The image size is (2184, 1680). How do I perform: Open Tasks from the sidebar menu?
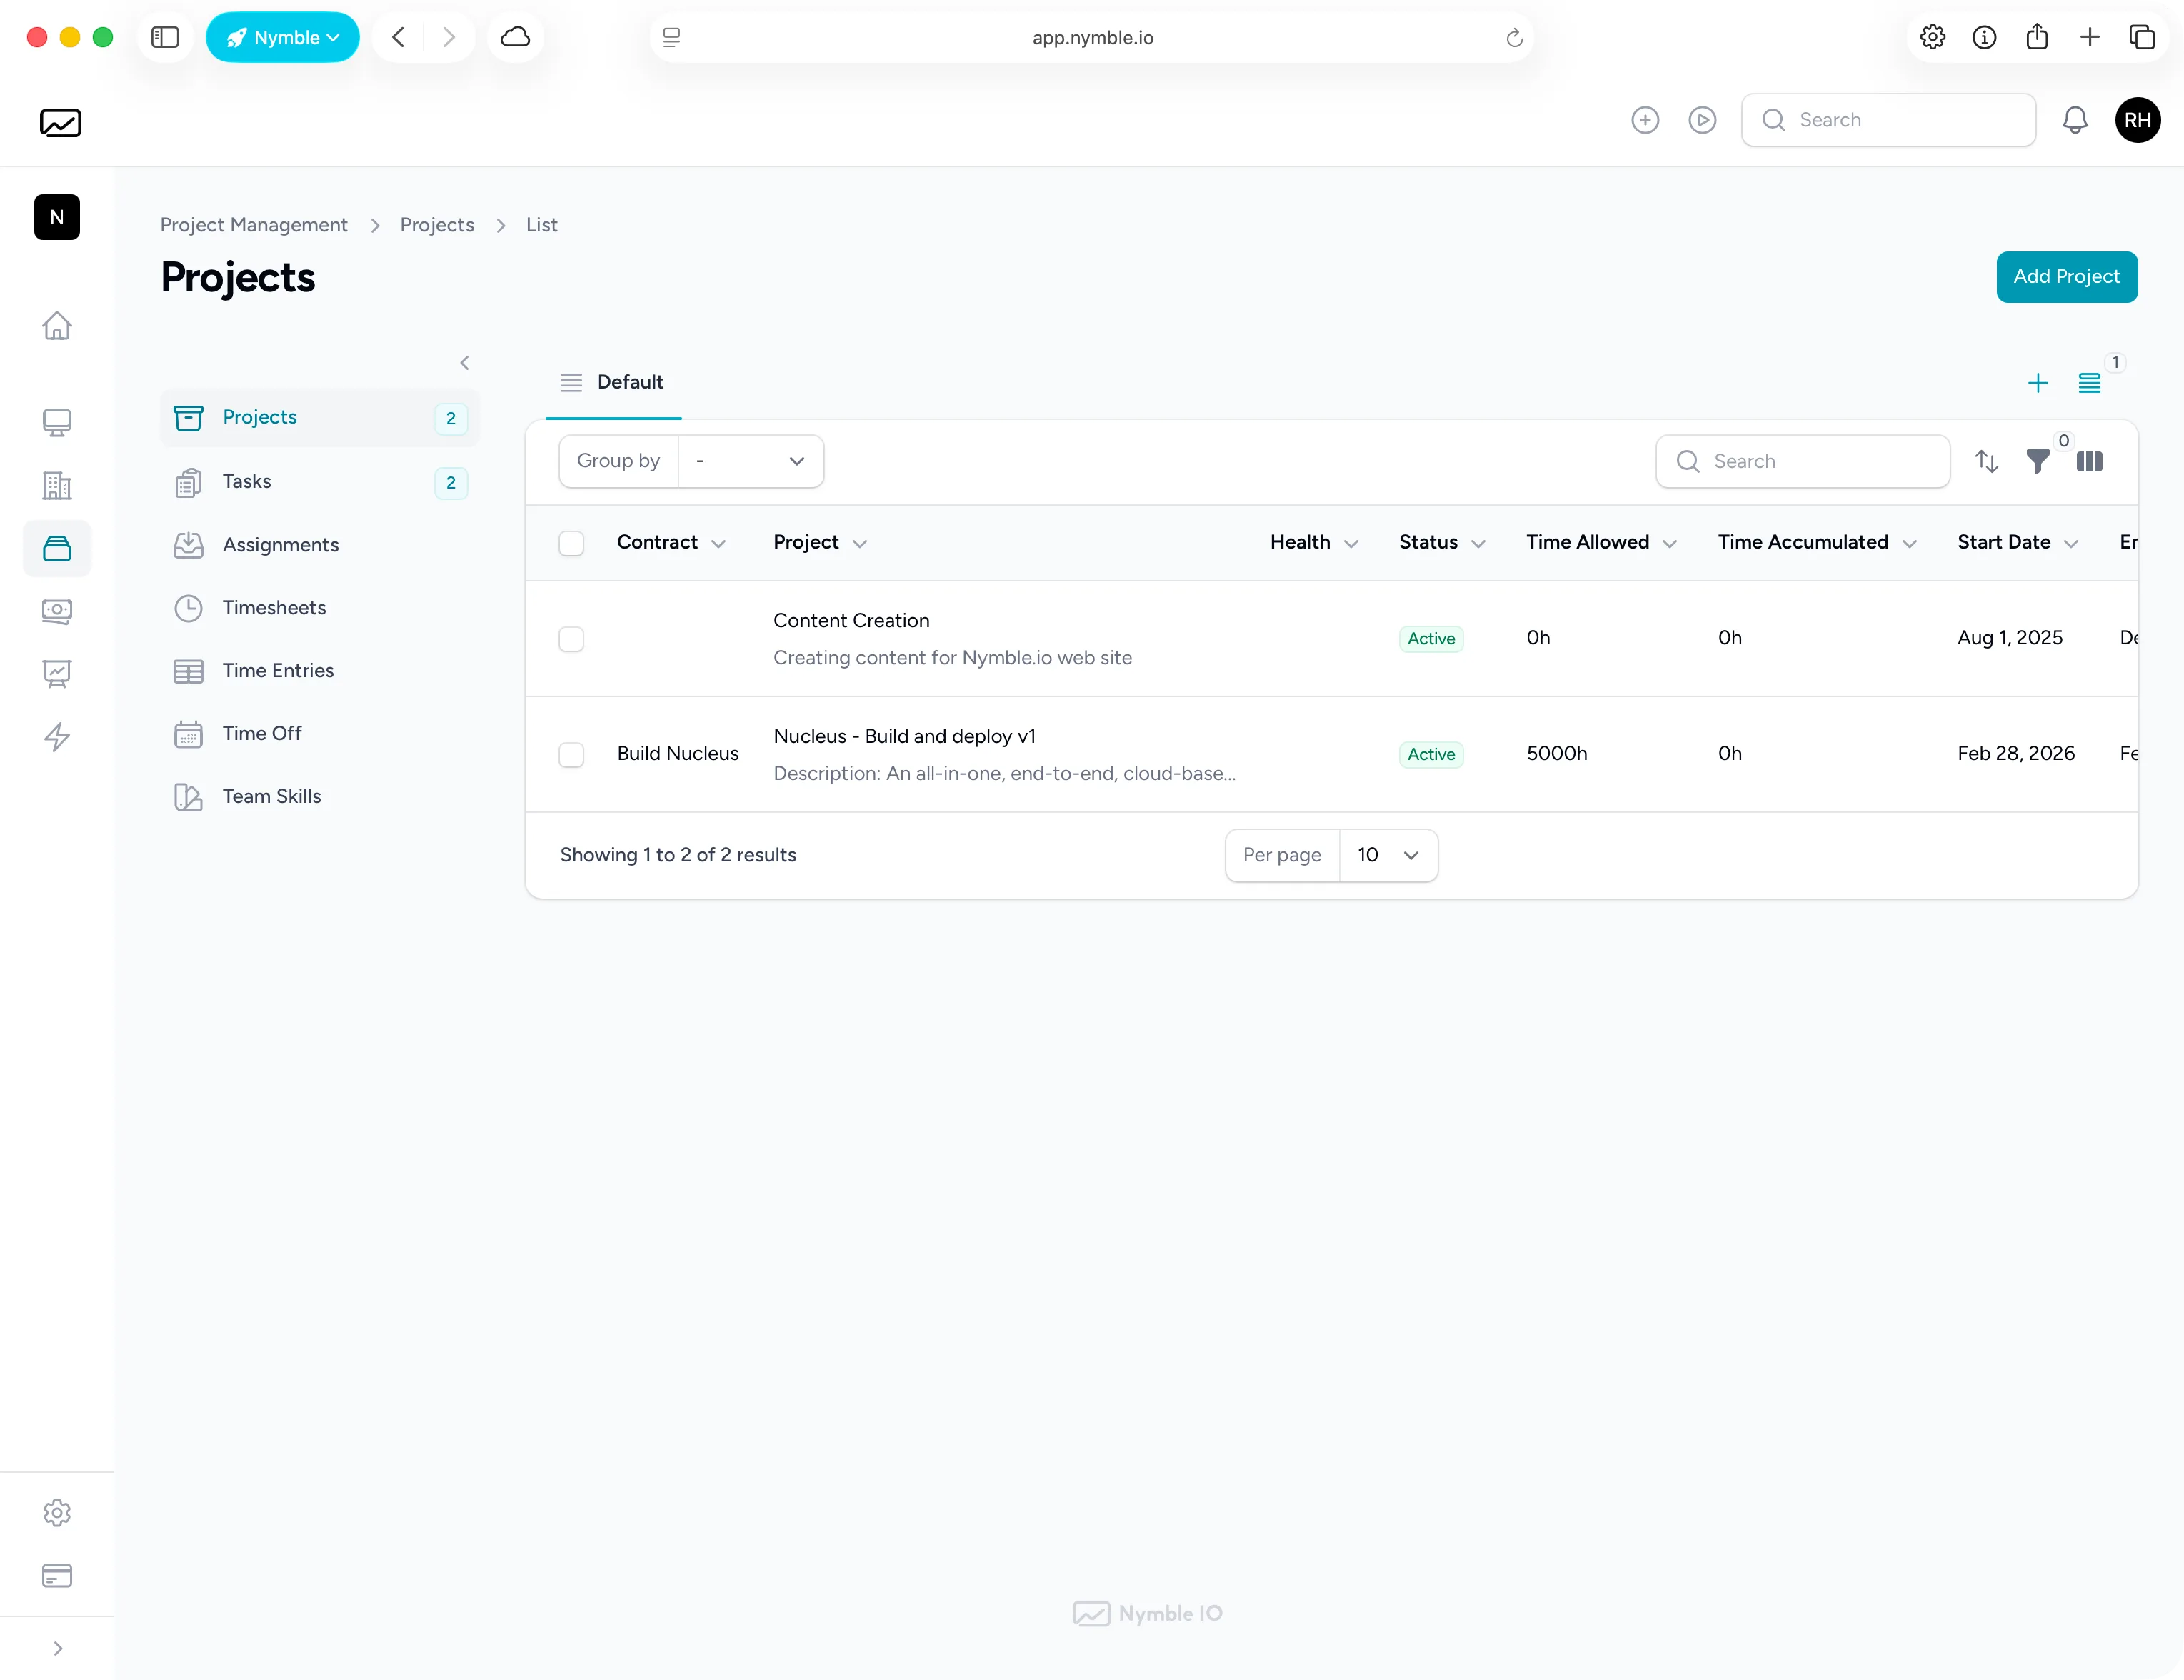pos(247,481)
